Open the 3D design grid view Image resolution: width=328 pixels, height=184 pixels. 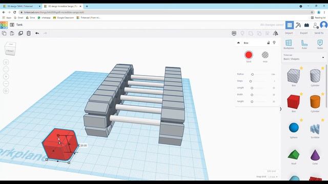pyautogui.click(x=290, y=25)
